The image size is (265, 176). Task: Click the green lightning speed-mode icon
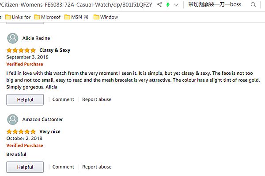(x=168, y=5)
